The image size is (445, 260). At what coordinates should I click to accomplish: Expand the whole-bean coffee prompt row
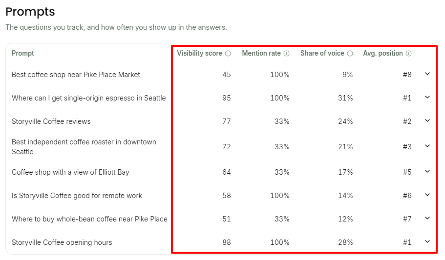tap(427, 219)
